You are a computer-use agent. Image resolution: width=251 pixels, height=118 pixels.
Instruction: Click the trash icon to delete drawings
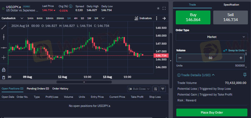pyautogui.click(x=4, y=78)
